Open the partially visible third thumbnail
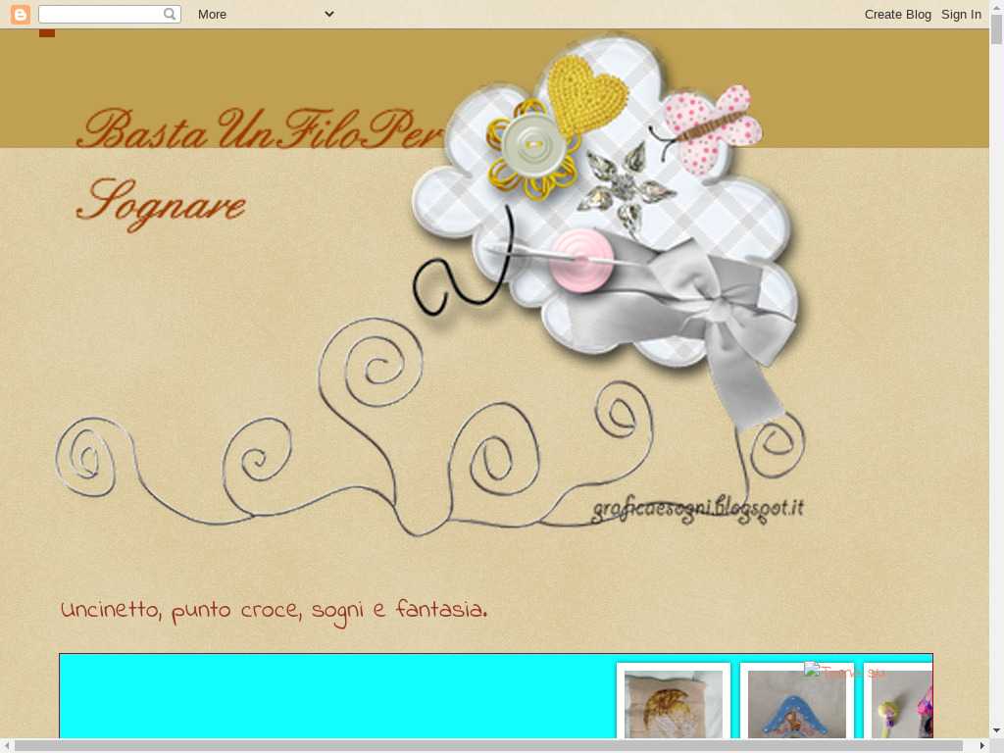 900,702
